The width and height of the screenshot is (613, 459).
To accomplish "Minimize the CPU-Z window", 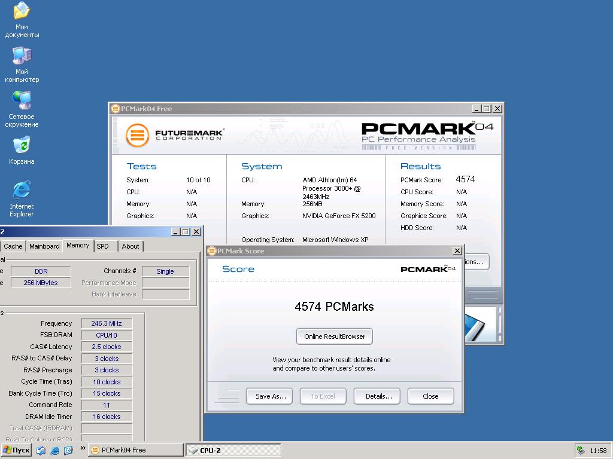I will 175,232.
